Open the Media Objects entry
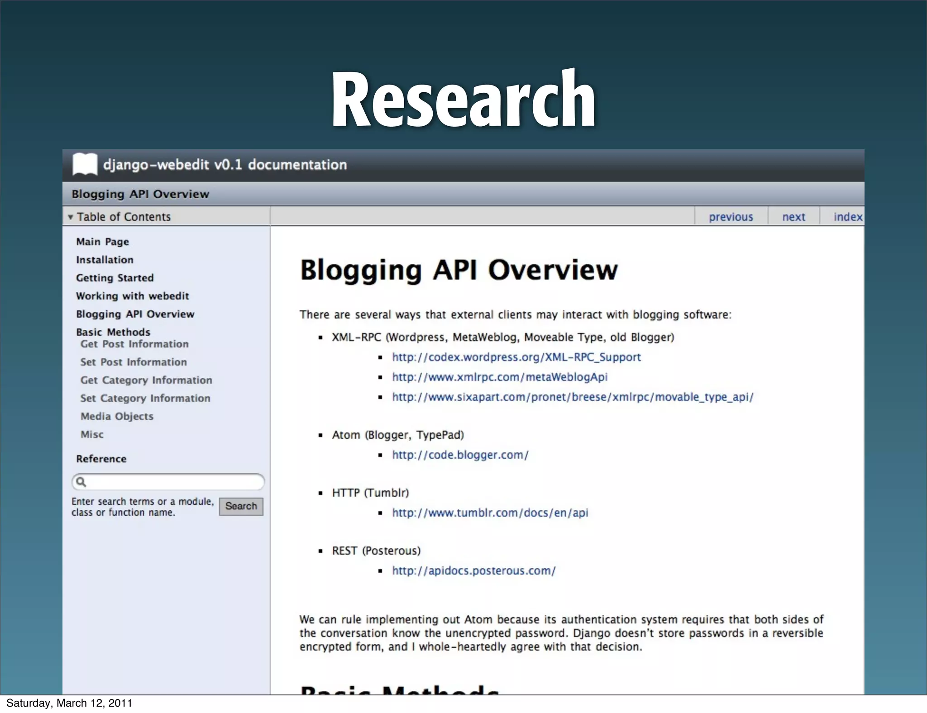The height and width of the screenshot is (713, 927). [x=117, y=416]
